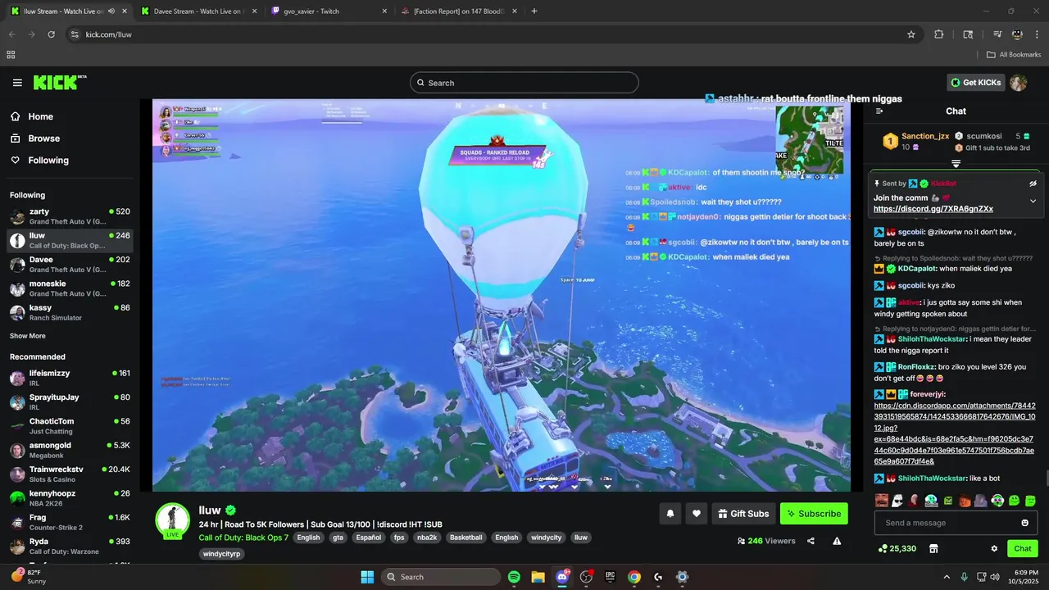Open emoji picker in chat box

click(1024, 523)
